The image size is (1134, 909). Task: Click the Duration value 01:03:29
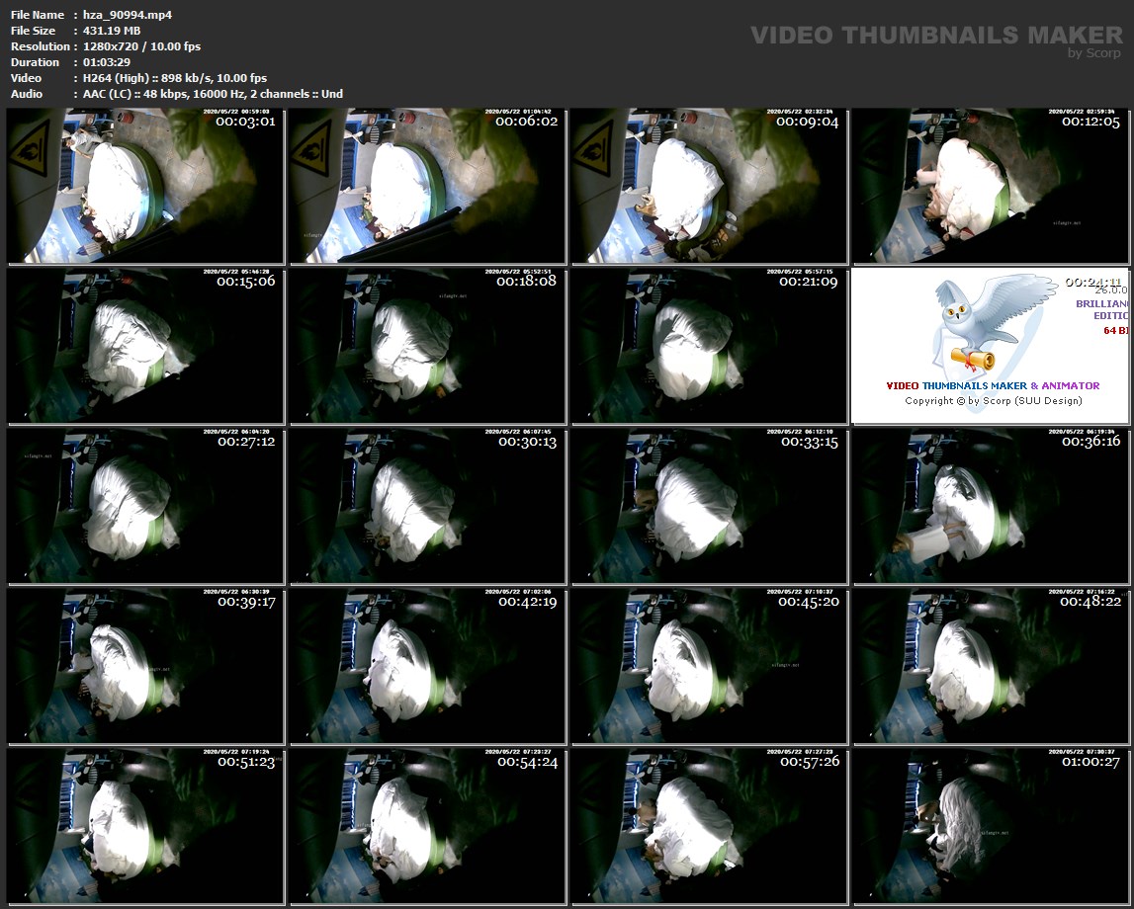click(107, 62)
